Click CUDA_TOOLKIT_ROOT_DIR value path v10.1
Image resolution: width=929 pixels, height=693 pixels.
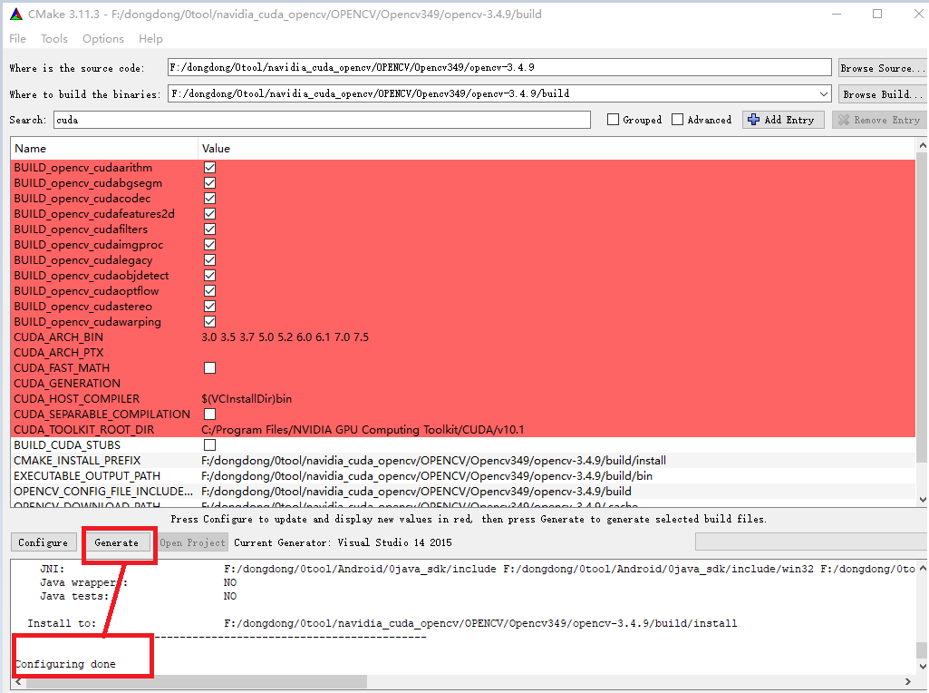(x=363, y=430)
